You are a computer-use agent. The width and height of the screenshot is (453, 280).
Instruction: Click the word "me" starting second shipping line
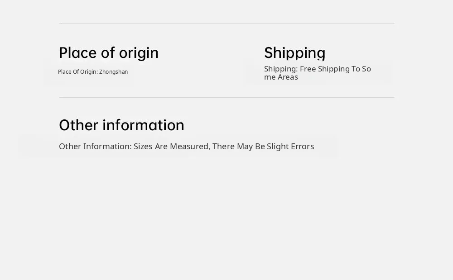[270, 77]
